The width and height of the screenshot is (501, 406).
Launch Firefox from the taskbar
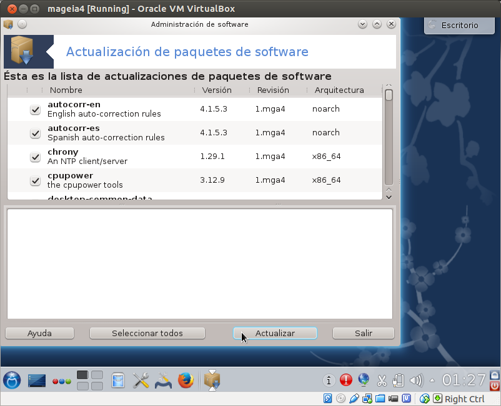click(x=186, y=380)
